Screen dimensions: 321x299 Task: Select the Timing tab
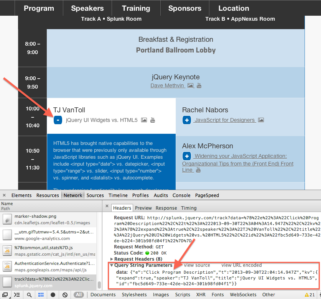tap(189, 208)
